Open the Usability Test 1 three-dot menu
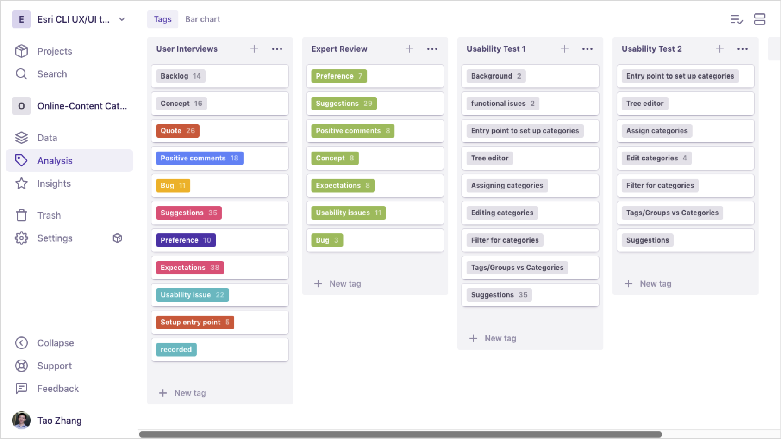Screen dimensions: 781x439 pos(587,49)
